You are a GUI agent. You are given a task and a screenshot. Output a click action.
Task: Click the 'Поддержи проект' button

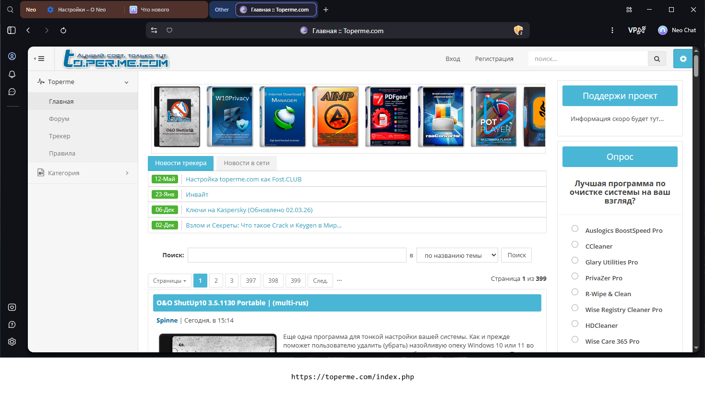coord(620,96)
